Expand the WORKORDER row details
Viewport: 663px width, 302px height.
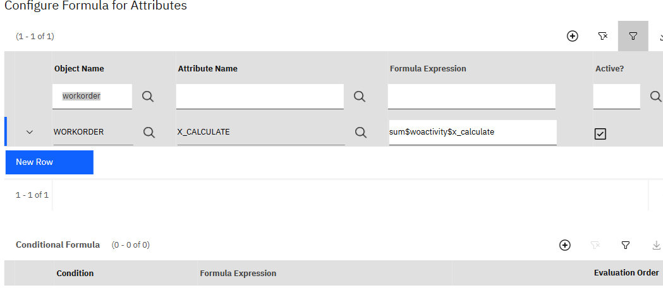point(29,132)
